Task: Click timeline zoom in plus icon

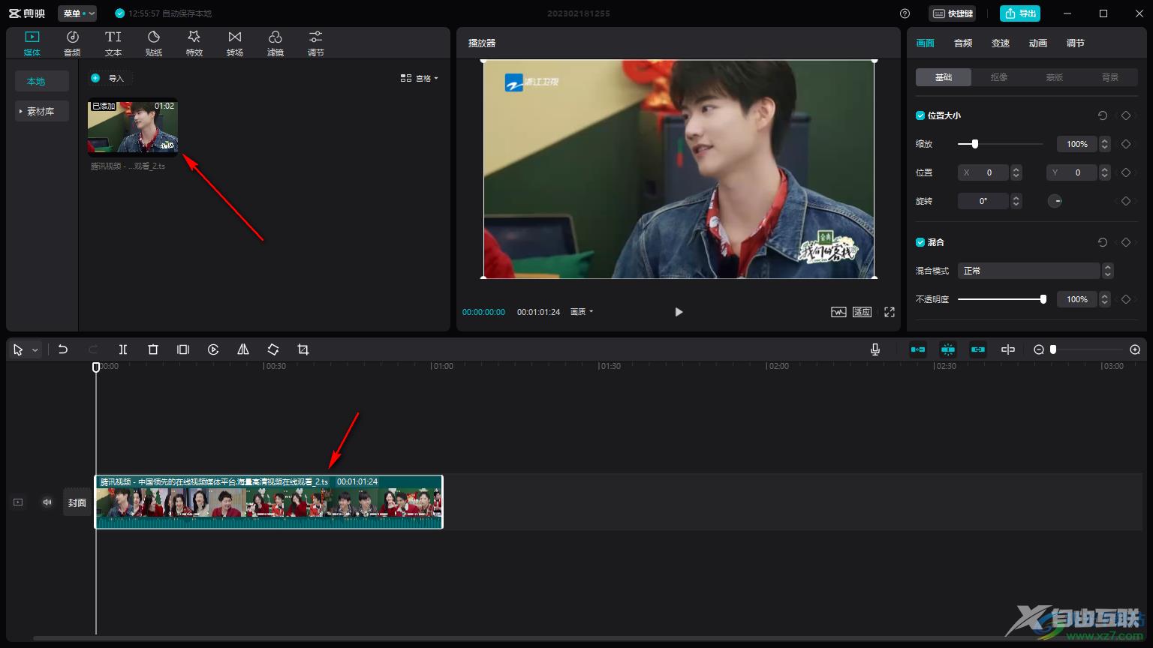Action: pyautogui.click(x=1135, y=349)
